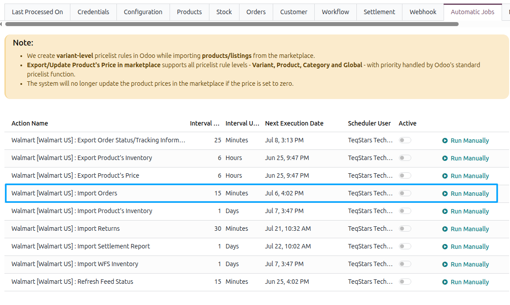Switch to the Customer tab
Image resolution: width=510 pixels, height=305 pixels.
[x=294, y=12]
